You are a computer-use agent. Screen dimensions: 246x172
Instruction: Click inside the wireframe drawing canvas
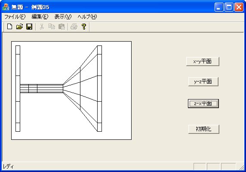click(71, 91)
